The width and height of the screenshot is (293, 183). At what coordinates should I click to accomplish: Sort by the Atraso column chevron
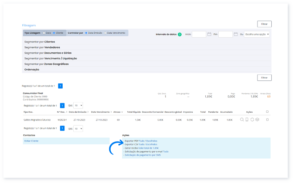pyautogui.click(x=122, y=112)
